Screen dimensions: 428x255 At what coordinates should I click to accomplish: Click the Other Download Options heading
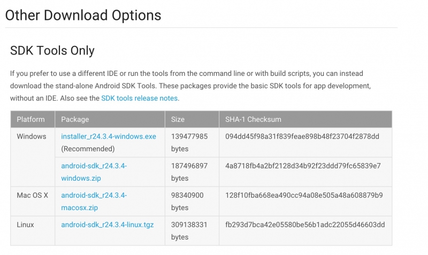coord(83,15)
